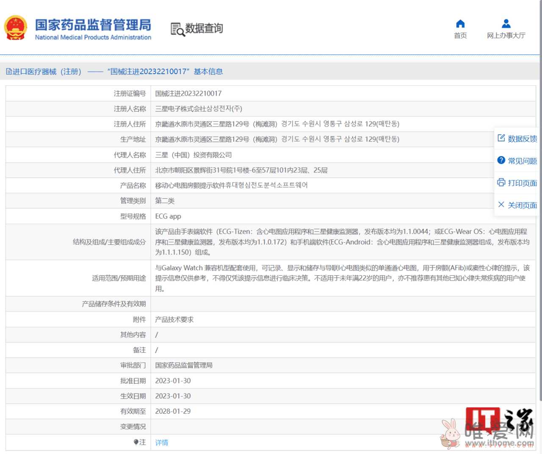Click National Medical Products Administration subtitle
The height and width of the screenshot is (454, 542).
[93, 37]
